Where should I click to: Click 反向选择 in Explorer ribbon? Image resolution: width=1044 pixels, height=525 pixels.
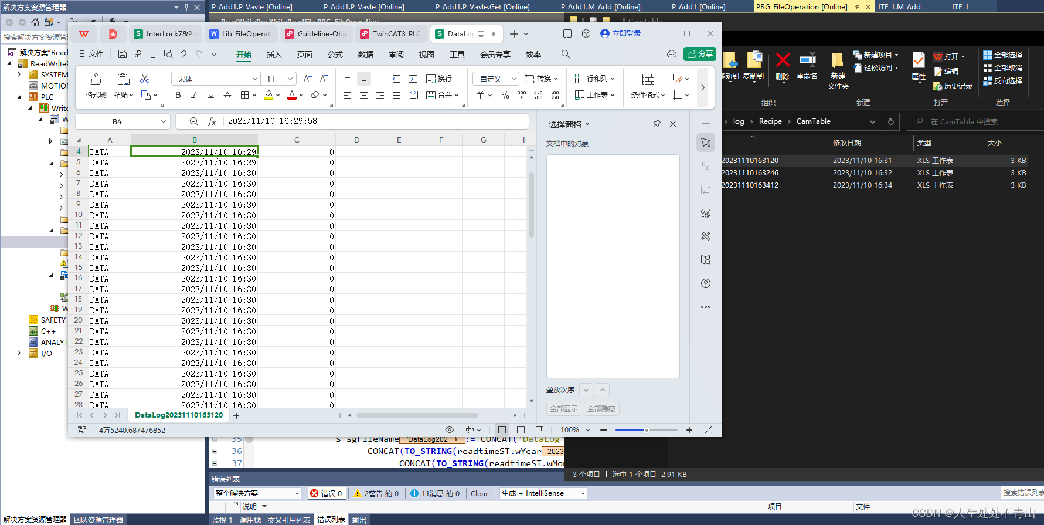click(1003, 81)
